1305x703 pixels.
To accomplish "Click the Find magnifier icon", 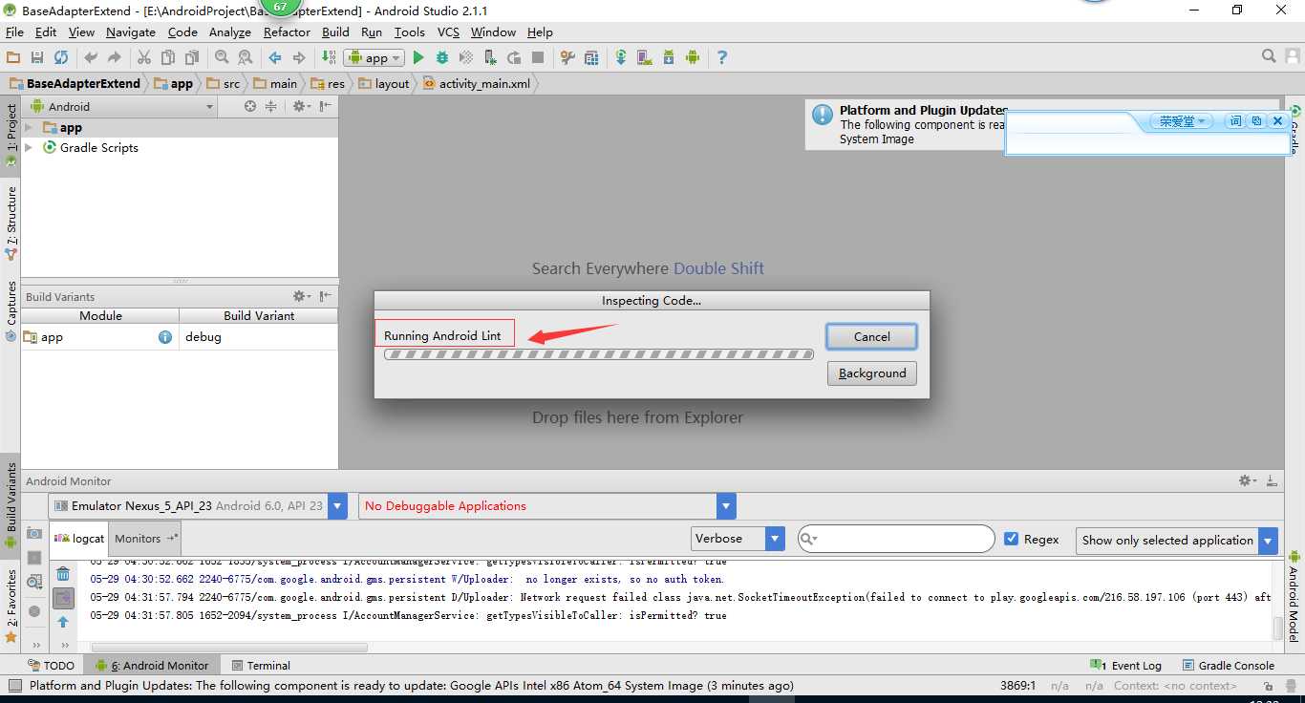I will 222,58.
